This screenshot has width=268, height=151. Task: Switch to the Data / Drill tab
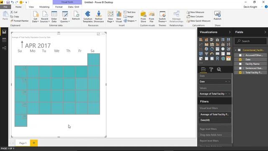[x=74, y=7]
